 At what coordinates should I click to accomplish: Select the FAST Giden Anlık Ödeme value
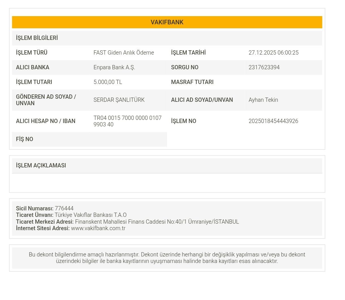(x=124, y=53)
